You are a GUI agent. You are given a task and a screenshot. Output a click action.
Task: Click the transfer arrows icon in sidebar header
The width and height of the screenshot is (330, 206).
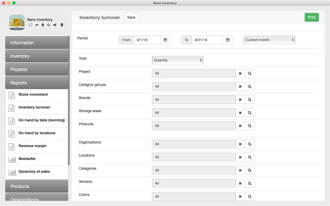pos(36,25)
